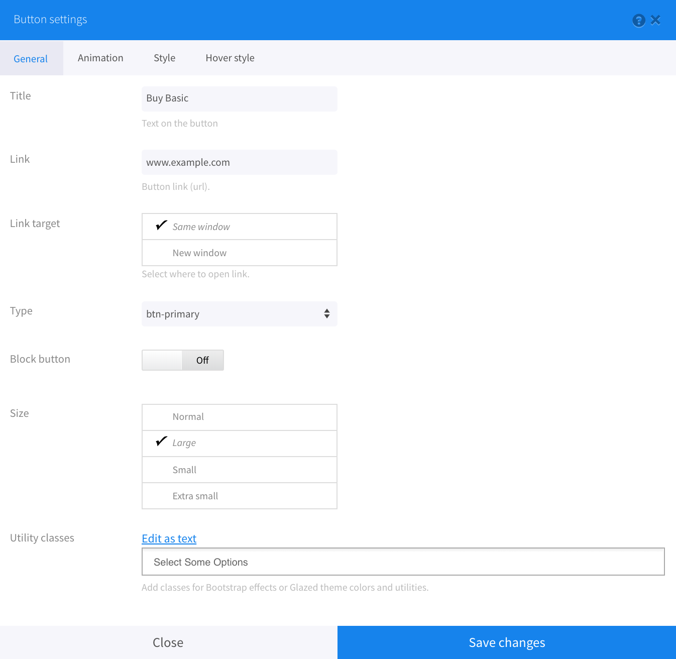Click the Title input field
This screenshot has height=659, width=676.
pos(239,98)
